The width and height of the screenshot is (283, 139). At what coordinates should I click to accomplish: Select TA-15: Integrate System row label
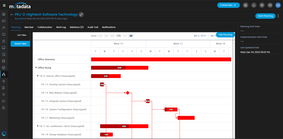tap(61, 101)
